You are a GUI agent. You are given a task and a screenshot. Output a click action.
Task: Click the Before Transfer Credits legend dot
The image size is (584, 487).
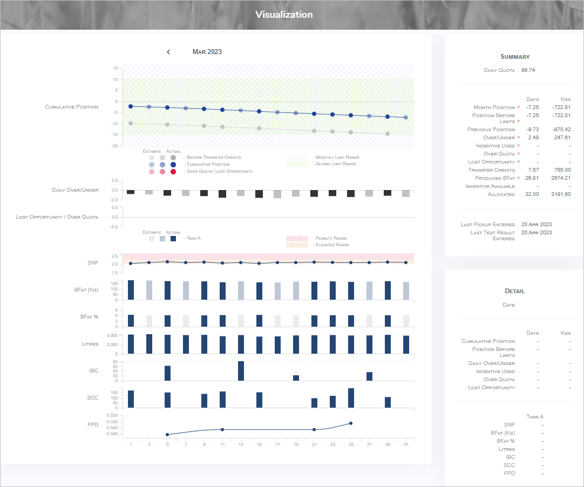pyautogui.click(x=173, y=157)
